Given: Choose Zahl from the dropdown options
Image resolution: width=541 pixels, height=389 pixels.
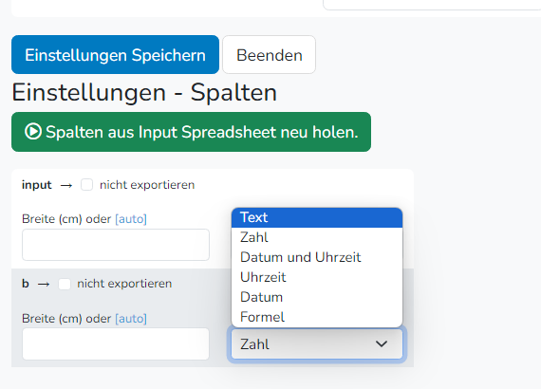Looking at the screenshot, I should (317, 237).
